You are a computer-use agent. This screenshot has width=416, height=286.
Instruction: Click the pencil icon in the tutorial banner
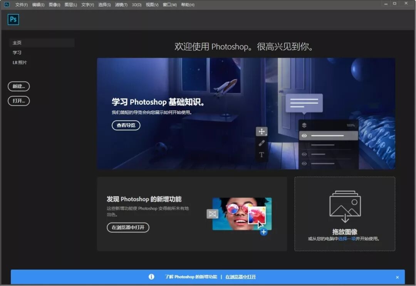tap(262, 143)
